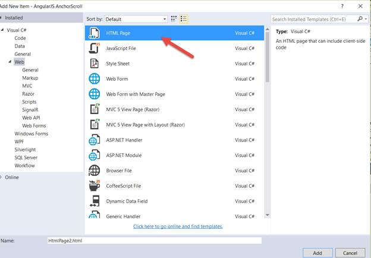
Task: Click the Browser File icon
Action: (x=94, y=171)
